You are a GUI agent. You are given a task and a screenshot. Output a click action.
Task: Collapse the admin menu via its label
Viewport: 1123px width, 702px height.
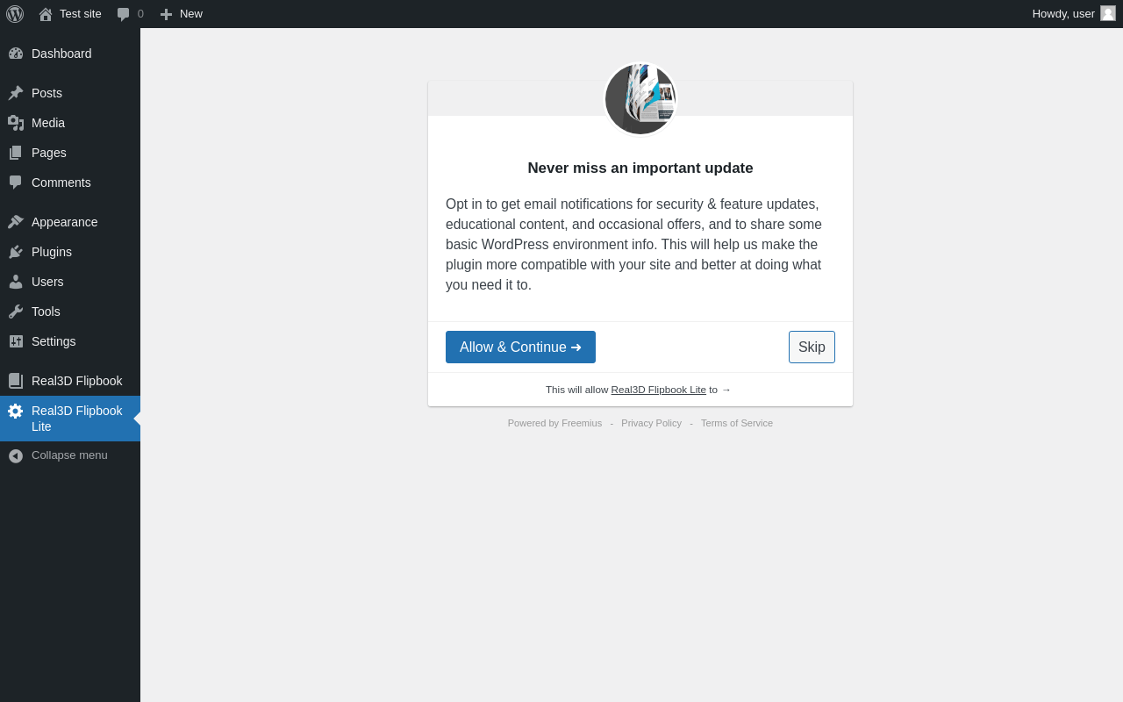pyautogui.click(x=69, y=455)
